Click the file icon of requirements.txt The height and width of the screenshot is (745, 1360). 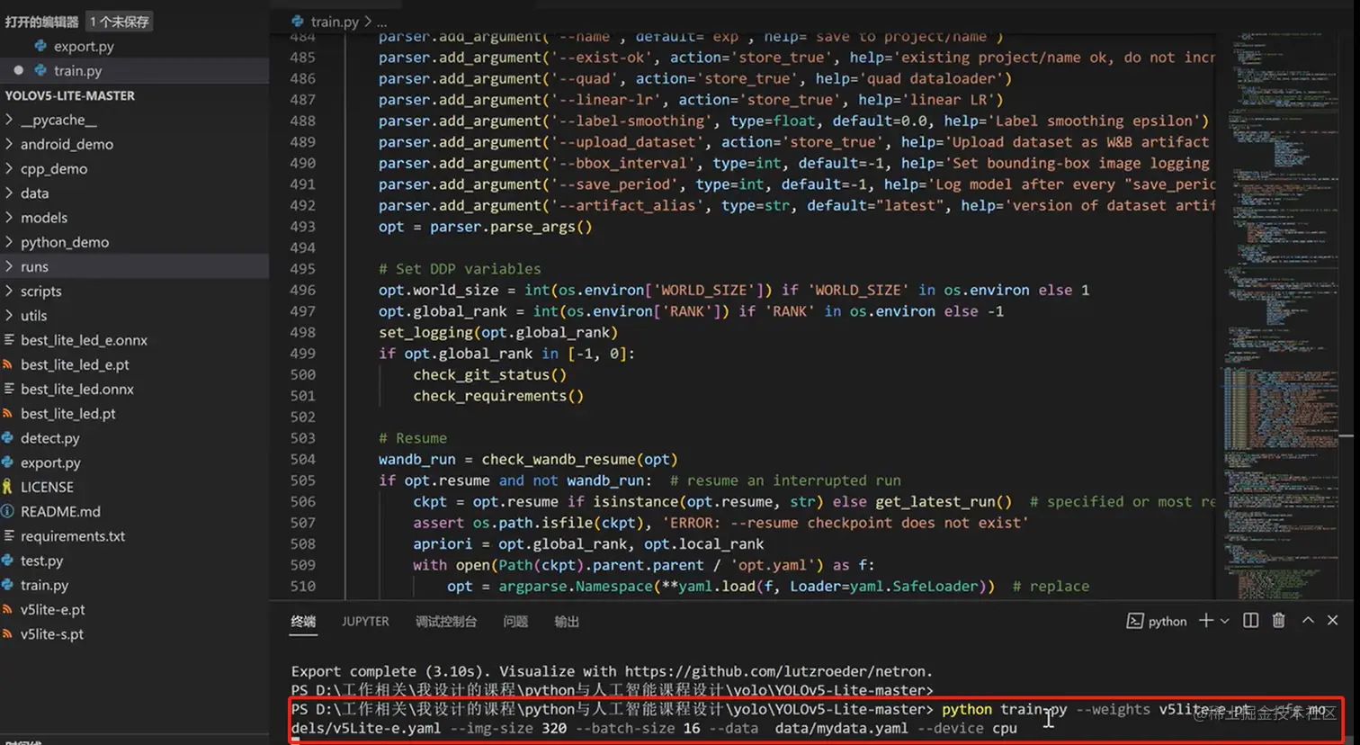pyautogui.click(x=8, y=536)
